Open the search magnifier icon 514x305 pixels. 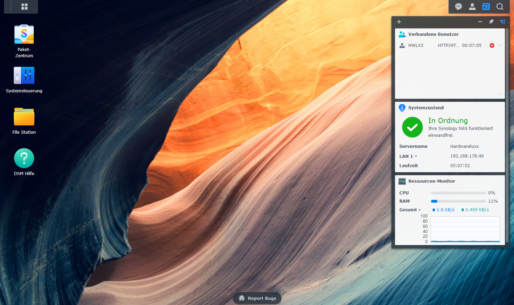coord(500,7)
